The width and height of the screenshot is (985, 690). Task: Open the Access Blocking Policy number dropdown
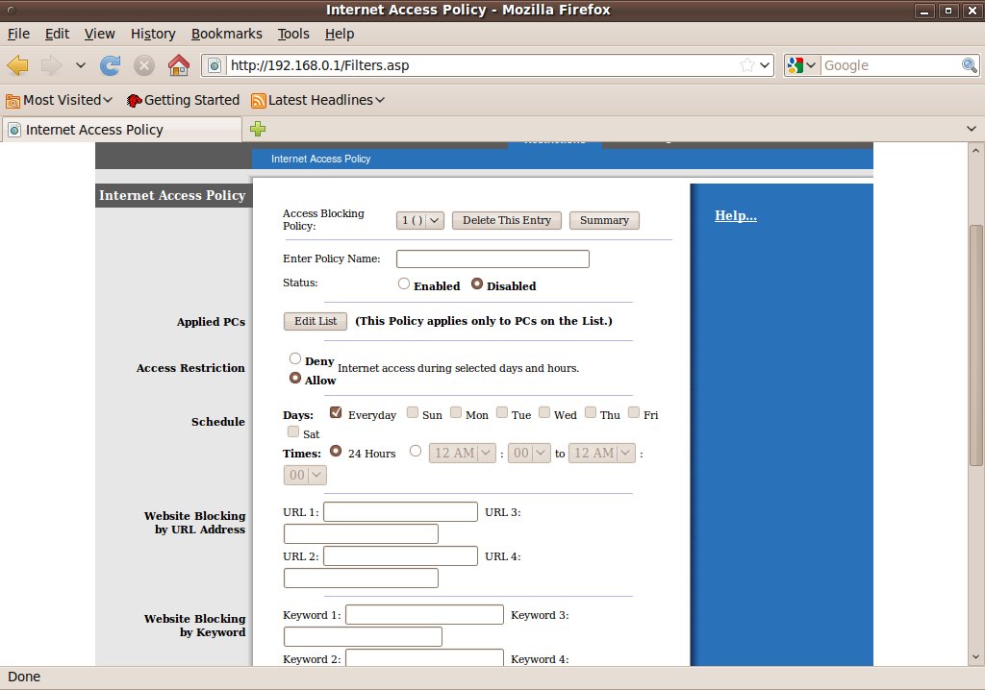click(419, 220)
